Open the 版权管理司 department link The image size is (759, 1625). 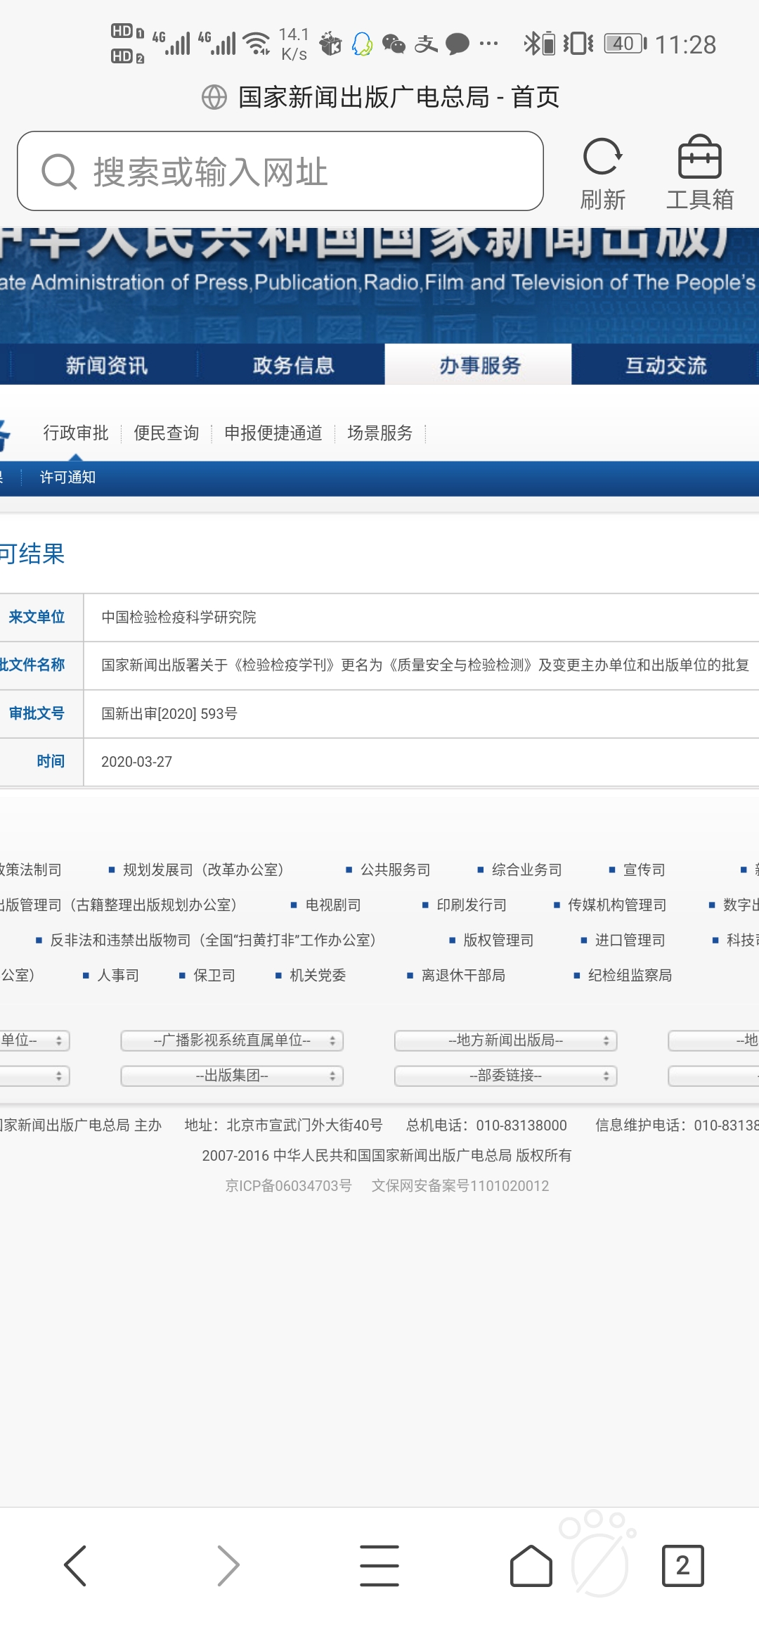click(x=498, y=940)
